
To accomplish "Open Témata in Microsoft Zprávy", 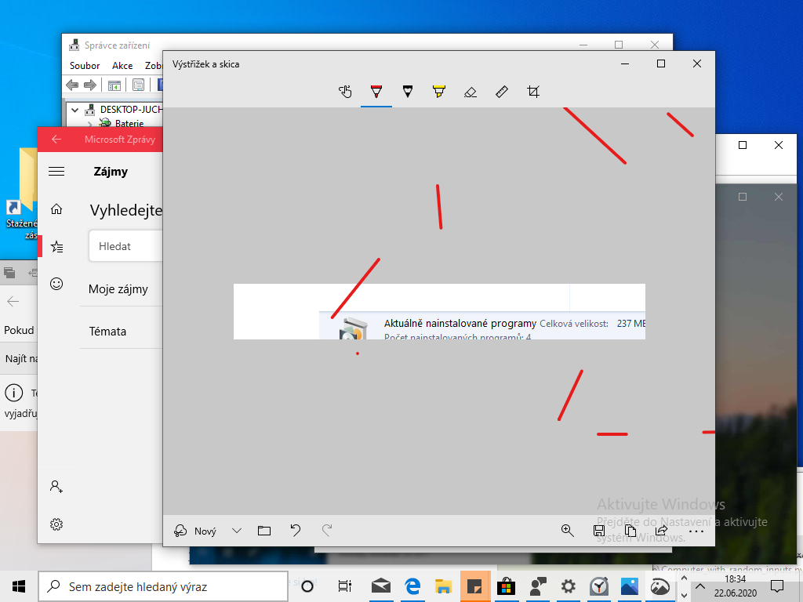I will [x=107, y=332].
